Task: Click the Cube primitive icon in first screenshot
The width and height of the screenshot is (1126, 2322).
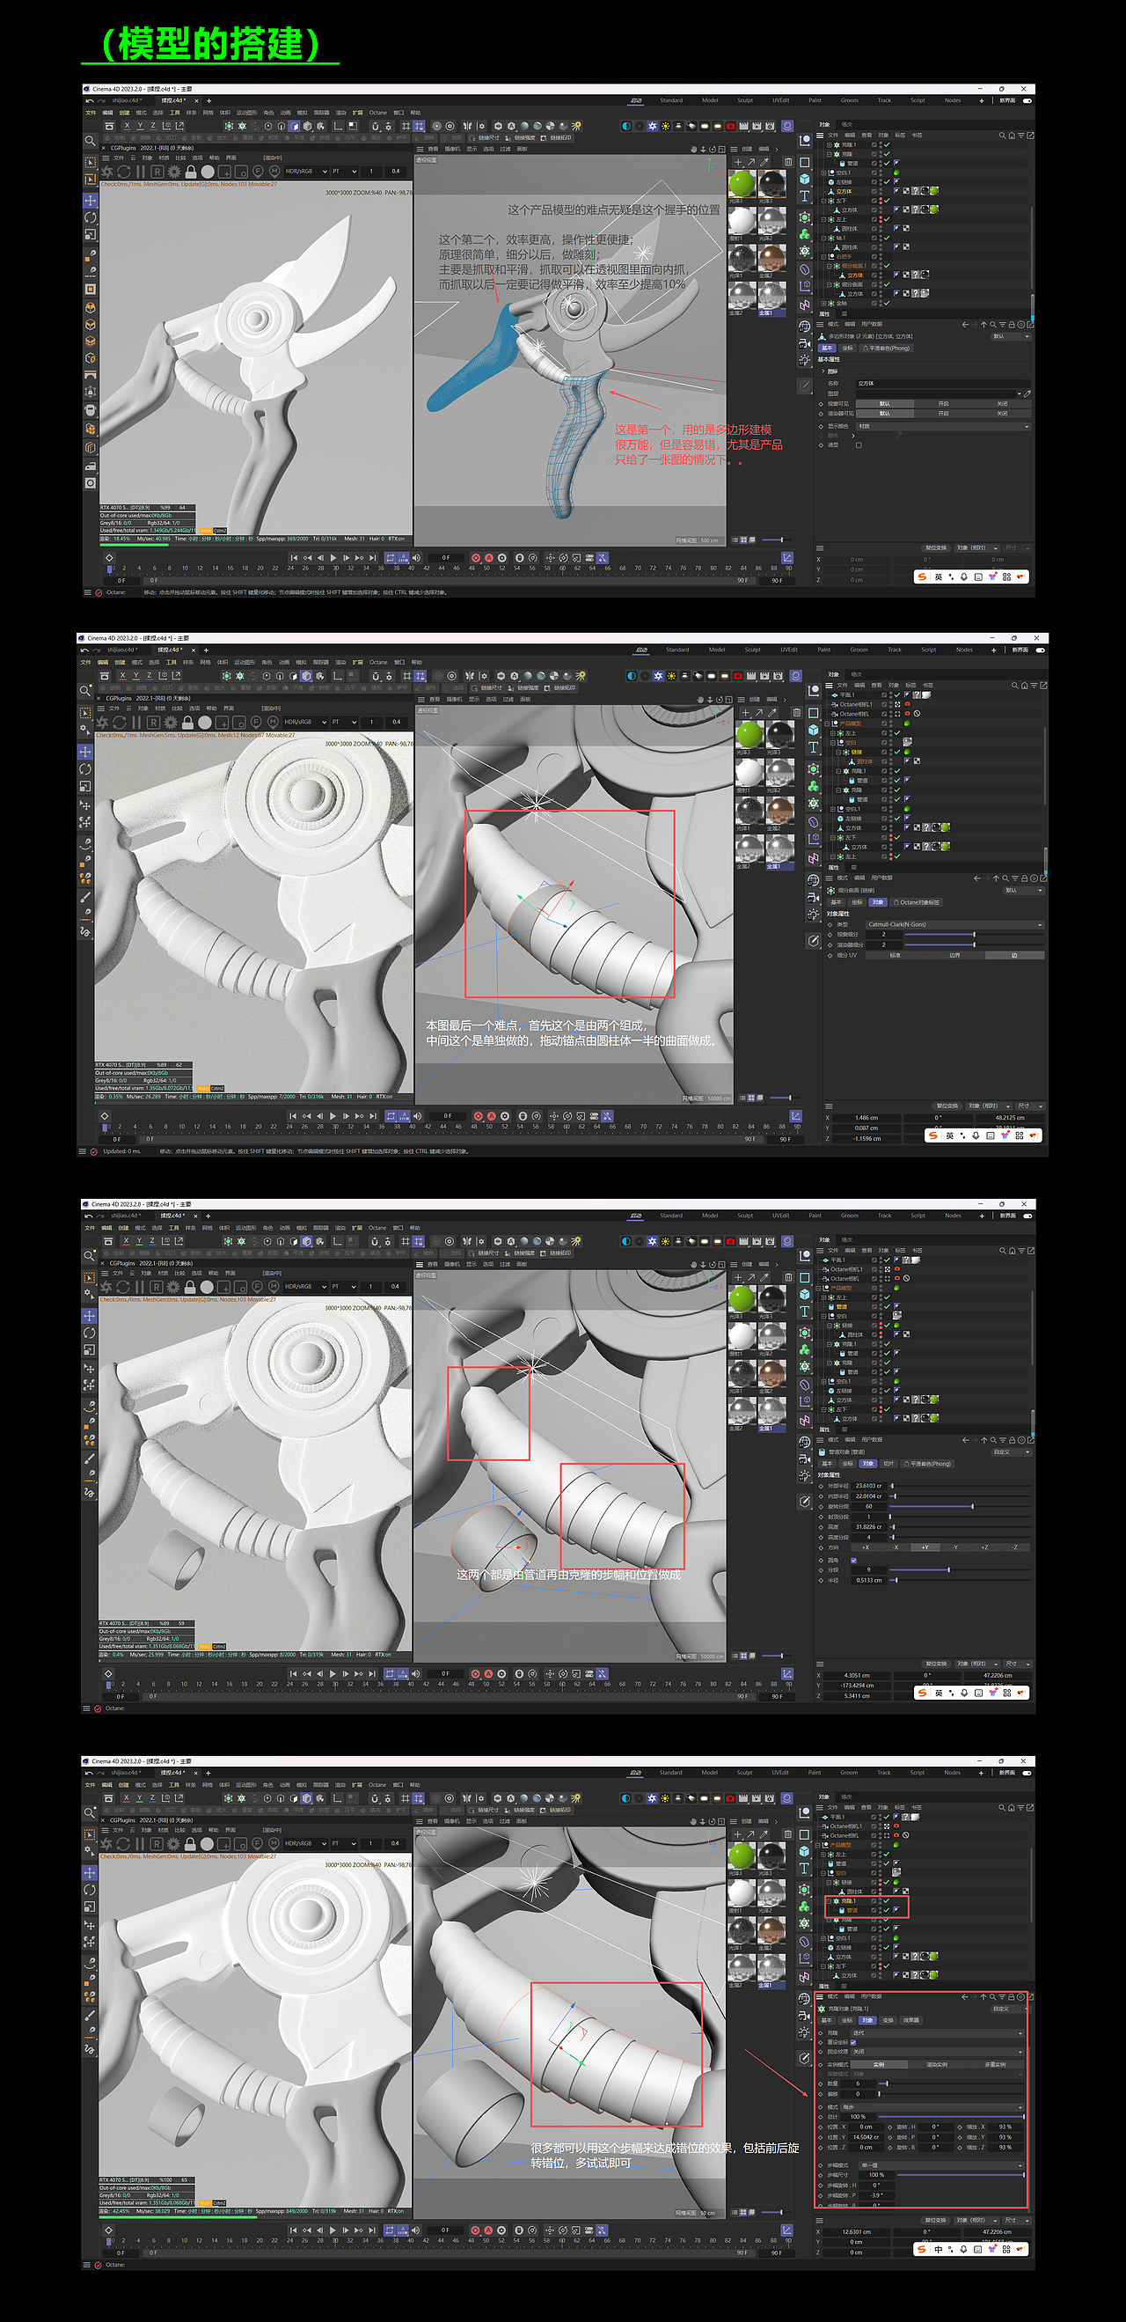Action: click(804, 180)
